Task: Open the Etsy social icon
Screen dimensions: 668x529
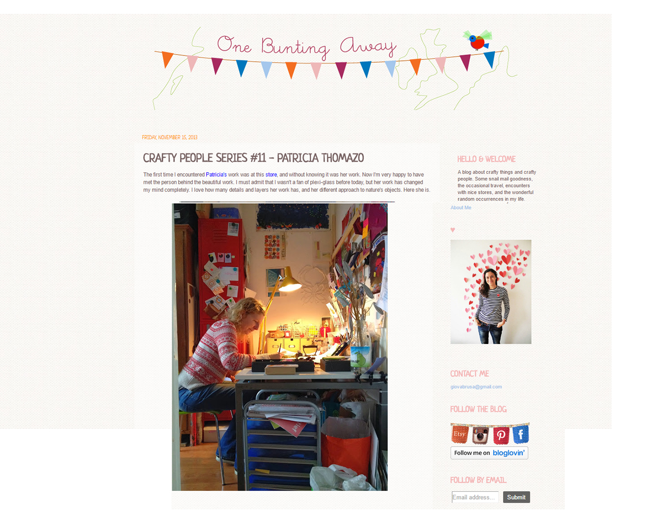Action: 460,434
